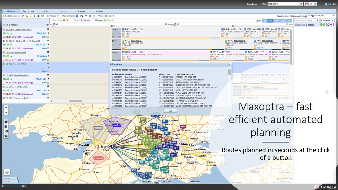The image size is (338, 190).
Task: Edit an order using the pencil icon
Action: point(324,24)
